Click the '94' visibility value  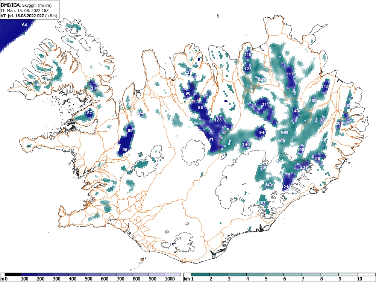(262, 132)
